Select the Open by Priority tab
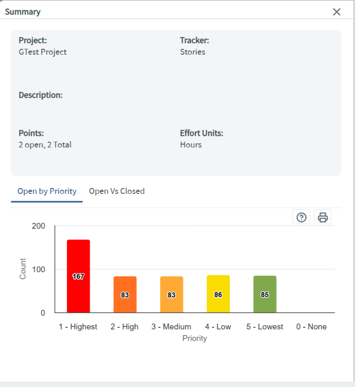Image resolution: width=356 pixels, height=387 pixels. pos(47,191)
